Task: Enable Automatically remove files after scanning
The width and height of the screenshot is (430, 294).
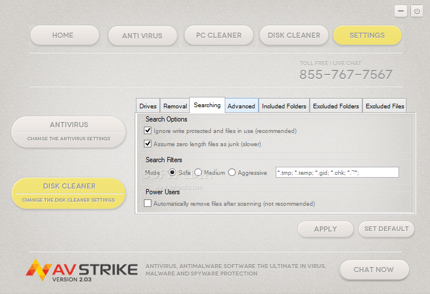Action: [147, 203]
